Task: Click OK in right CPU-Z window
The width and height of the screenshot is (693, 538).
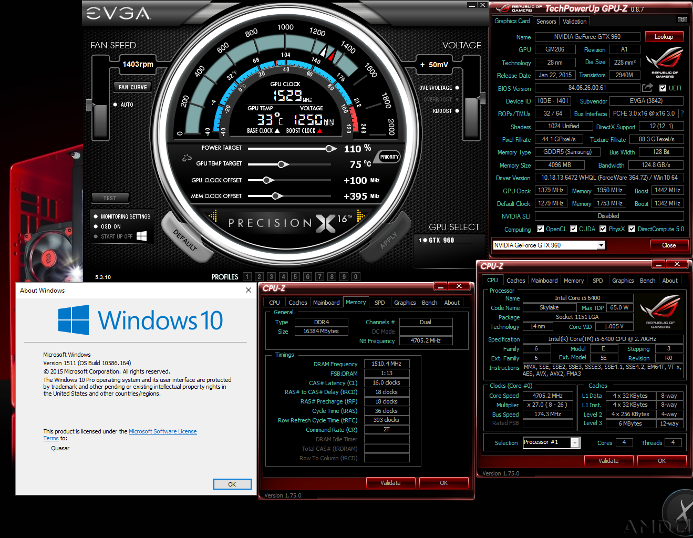Action: click(x=661, y=461)
